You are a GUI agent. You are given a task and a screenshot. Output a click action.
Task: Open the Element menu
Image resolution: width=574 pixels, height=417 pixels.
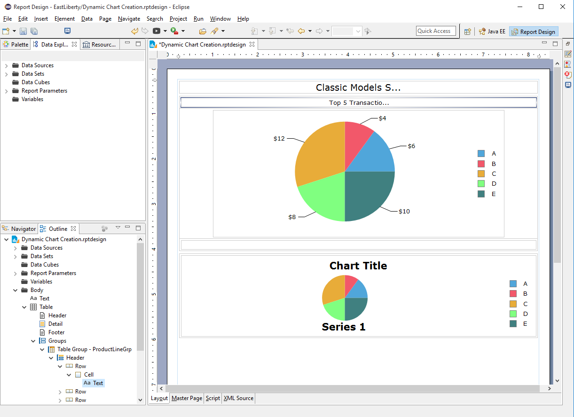point(64,19)
